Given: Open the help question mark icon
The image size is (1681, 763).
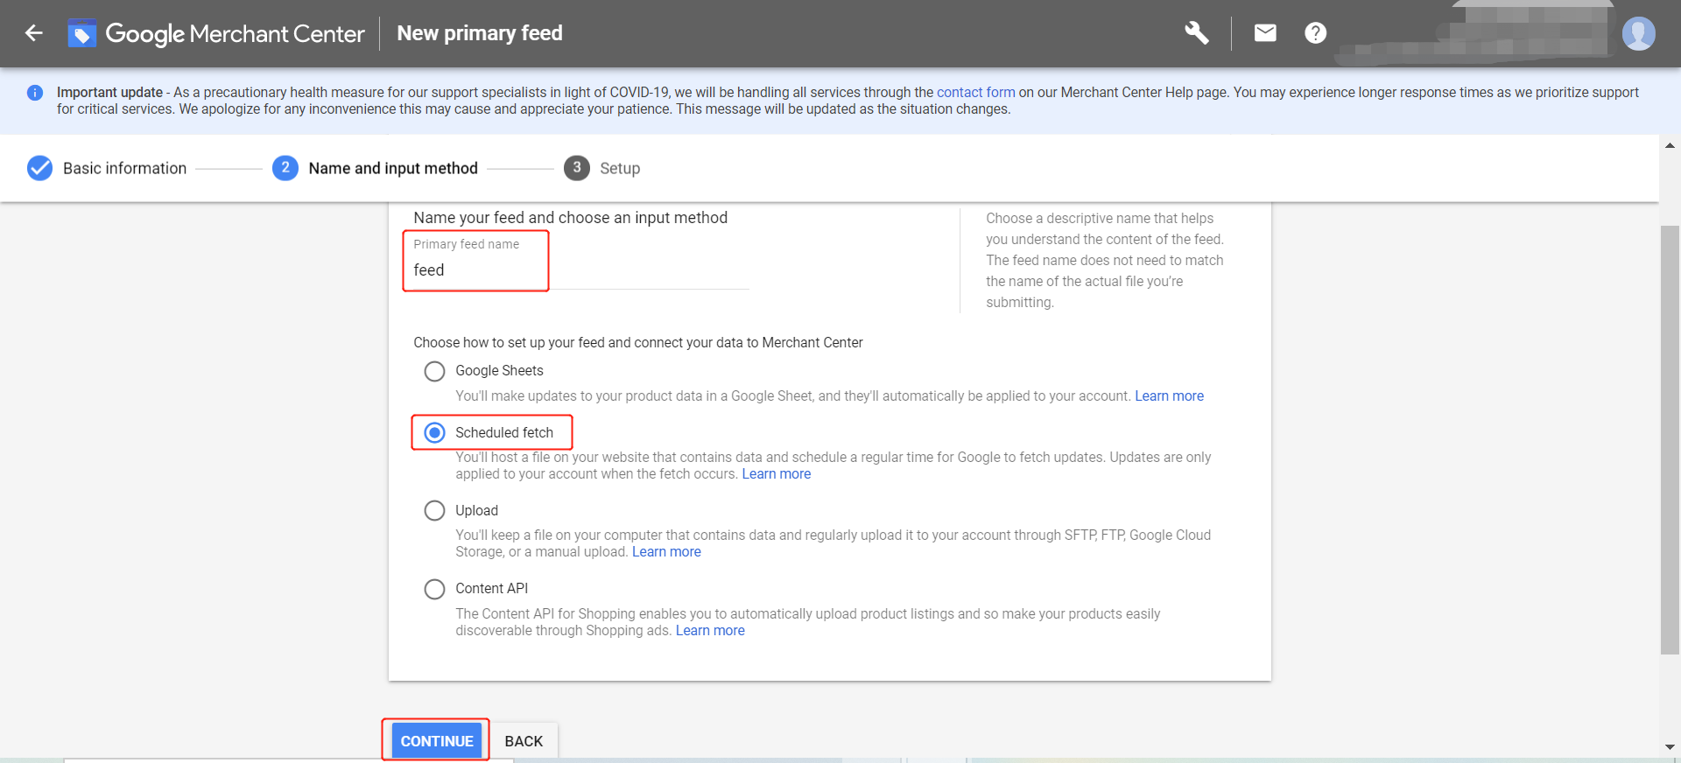Looking at the screenshot, I should tap(1315, 33).
